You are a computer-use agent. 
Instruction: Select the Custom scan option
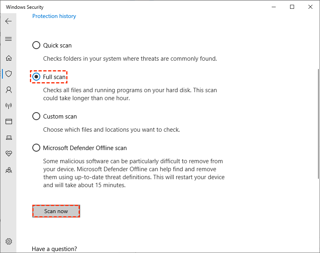36,116
